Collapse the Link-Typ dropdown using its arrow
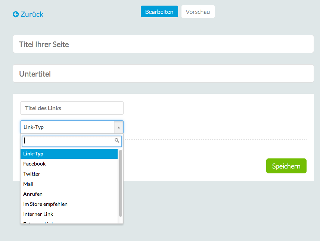 pos(118,127)
